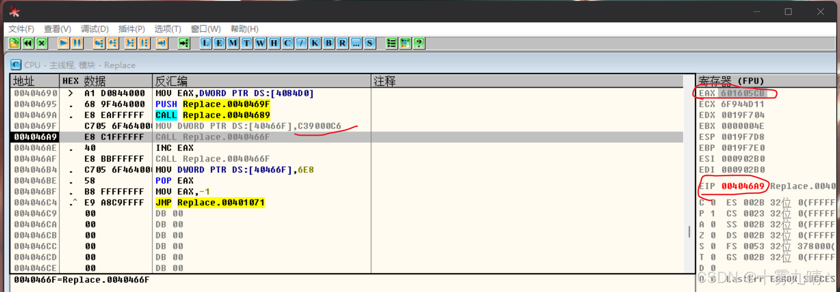Image resolution: width=840 pixels, height=292 pixels.
Task: Select the POP EAX instruction row
Action: [346, 180]
